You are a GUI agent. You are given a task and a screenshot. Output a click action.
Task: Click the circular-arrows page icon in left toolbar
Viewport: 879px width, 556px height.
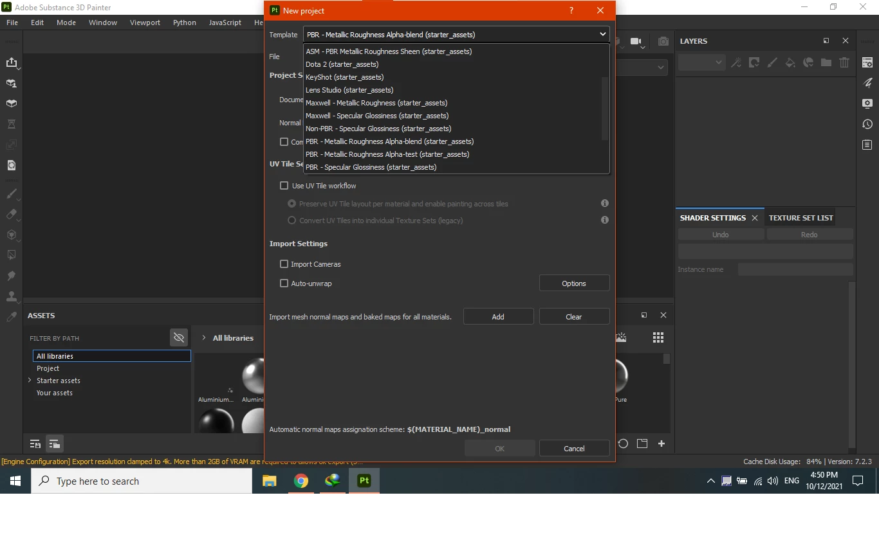[12, 165]
